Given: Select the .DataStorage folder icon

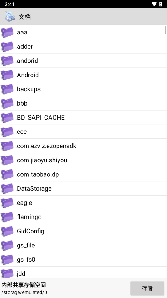Looking at the screenshot, I should tap(7, 188).
